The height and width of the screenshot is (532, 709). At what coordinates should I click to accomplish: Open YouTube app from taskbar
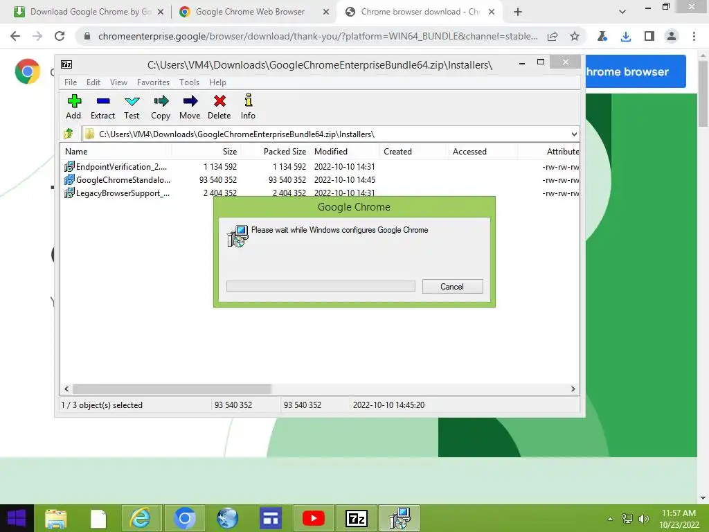coord(314,518)
